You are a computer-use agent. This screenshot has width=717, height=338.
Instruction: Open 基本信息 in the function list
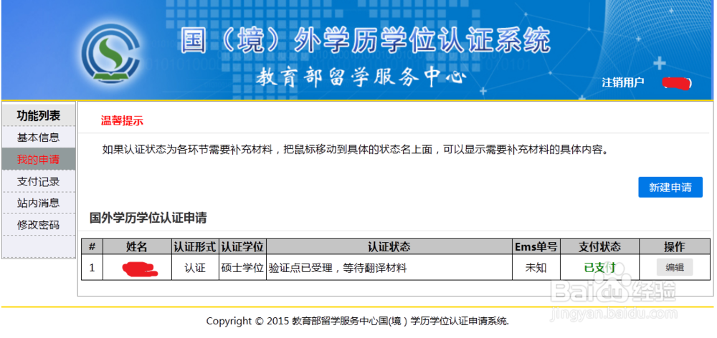[x=39, y=137]
